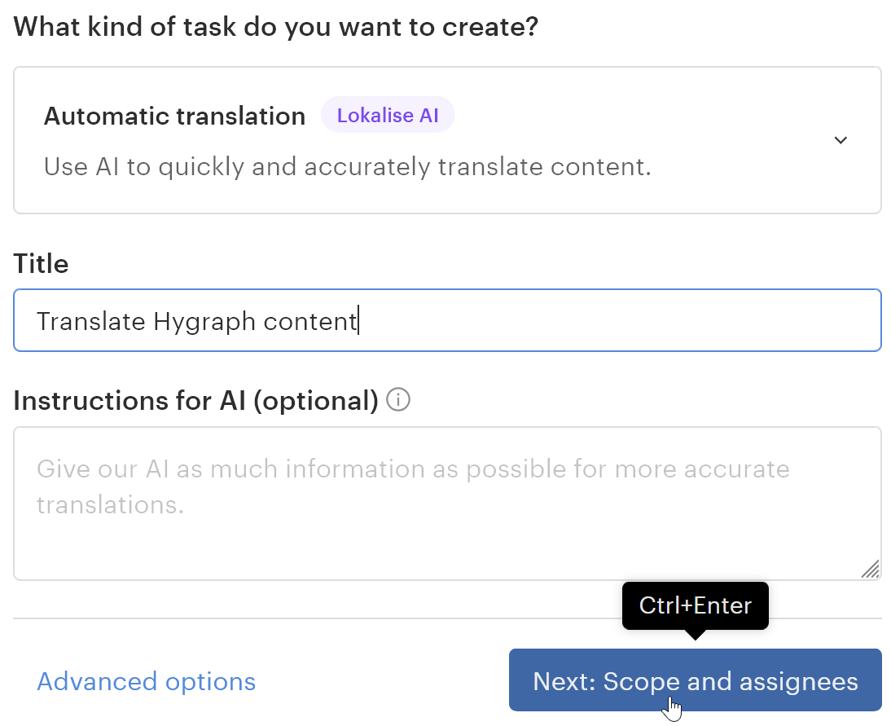The image size is (891, 726).
Task: Click the 'What kind of task' heading
Action: click(x=276, y=27)
